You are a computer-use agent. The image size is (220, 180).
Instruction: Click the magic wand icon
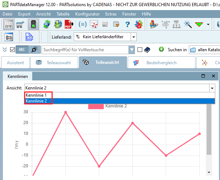(187, 24)
